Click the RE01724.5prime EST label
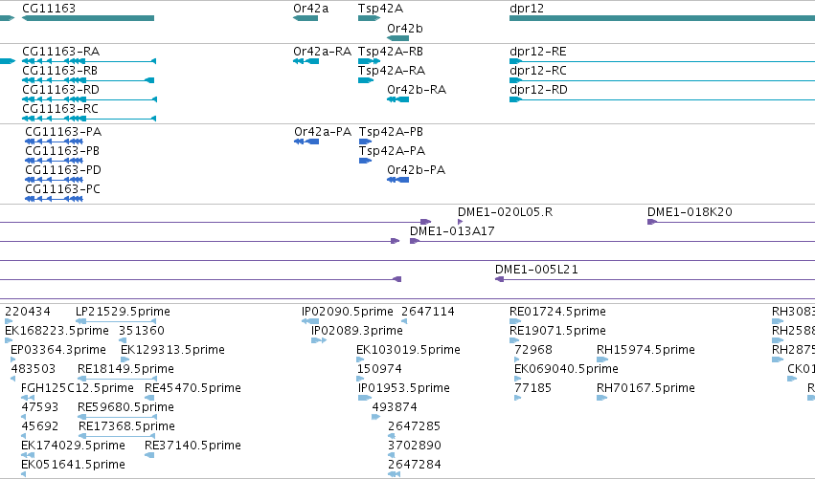 [x=557, y=312]
